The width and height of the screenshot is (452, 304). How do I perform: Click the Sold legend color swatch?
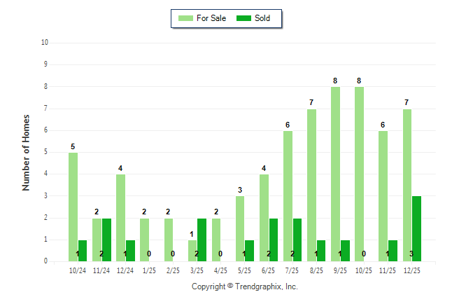click(x=245, y=18)
